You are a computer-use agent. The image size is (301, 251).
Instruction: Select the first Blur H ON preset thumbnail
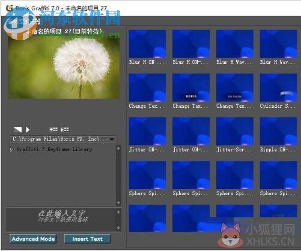147,44
